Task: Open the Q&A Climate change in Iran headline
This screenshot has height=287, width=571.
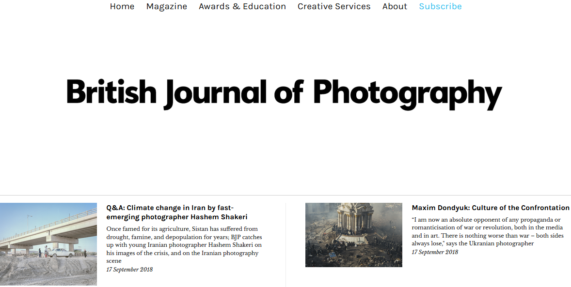Action: pos(177,212)
